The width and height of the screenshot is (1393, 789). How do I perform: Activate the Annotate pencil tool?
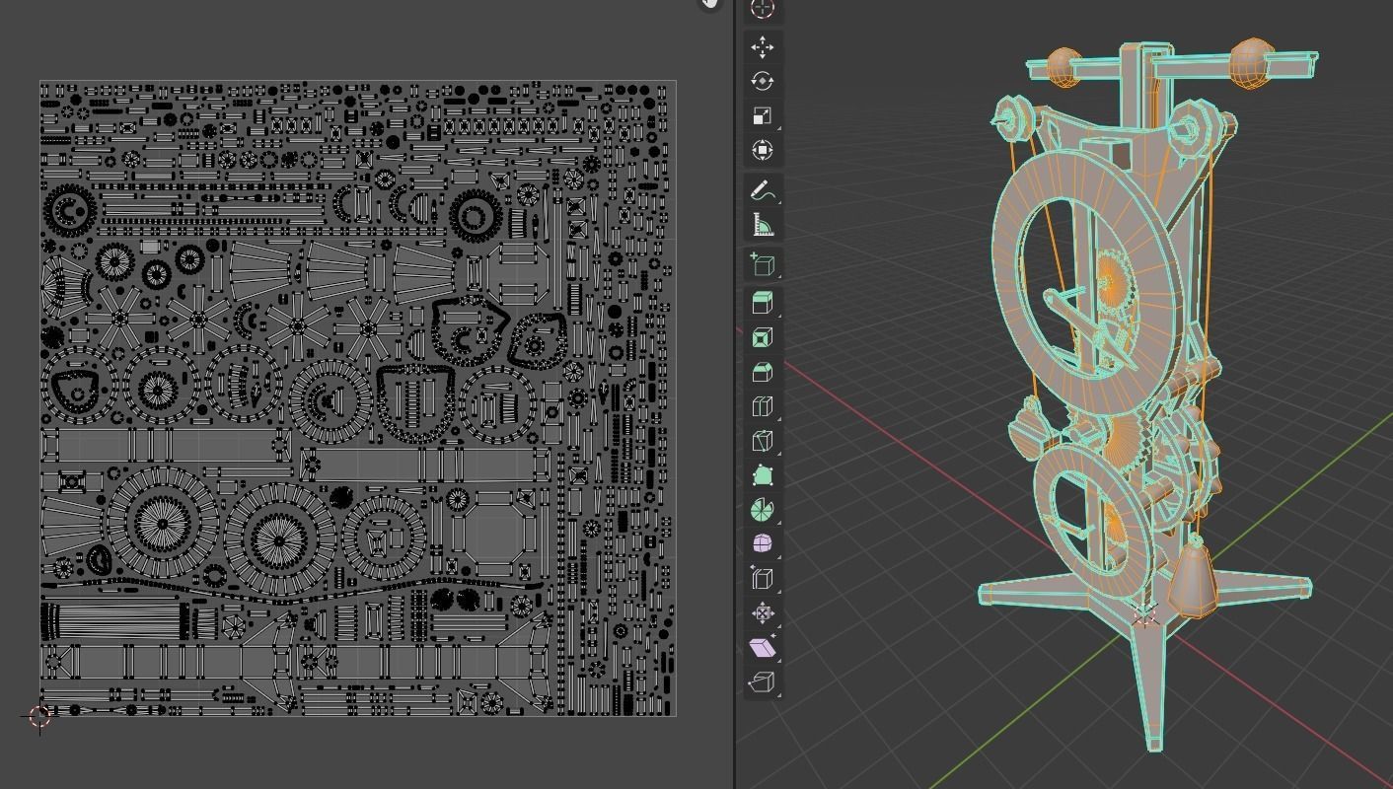[762, 191]
